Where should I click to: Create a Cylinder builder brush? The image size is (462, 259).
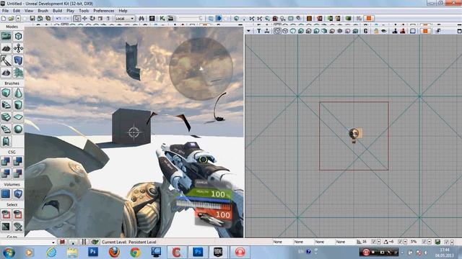click(x=18, y=105)
